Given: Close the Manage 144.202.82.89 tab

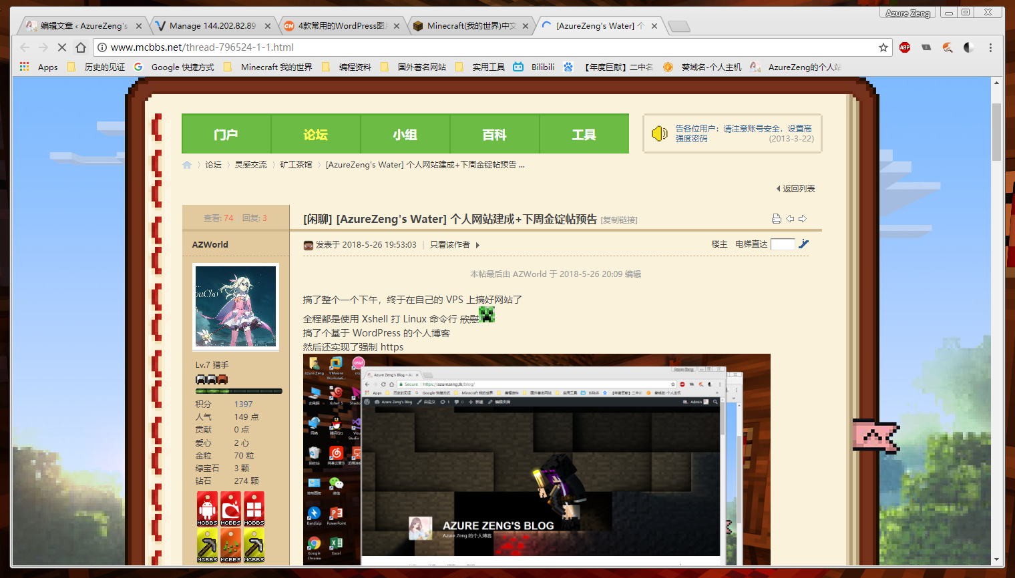Looking at the screenshot, I should pyautogui.click(x=268, y=26).
